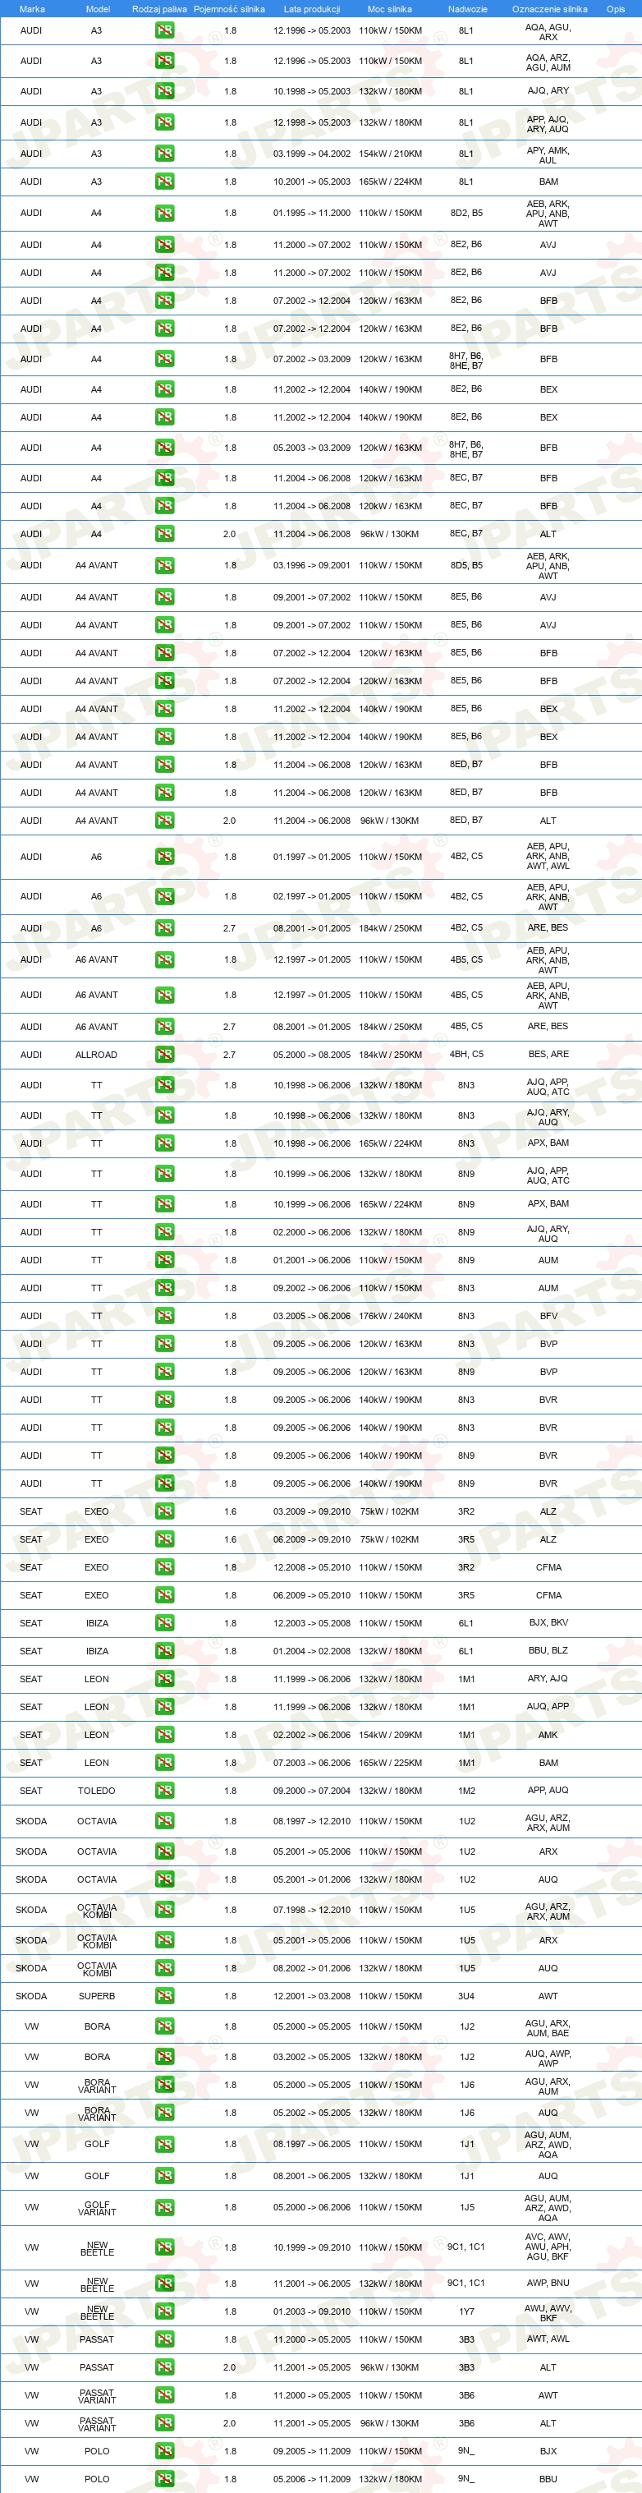Click fuel icon in Audi A4 2.0 ALT row
Screen dimensions: 642x2493
pyautogui.click(x=164, y=533)
